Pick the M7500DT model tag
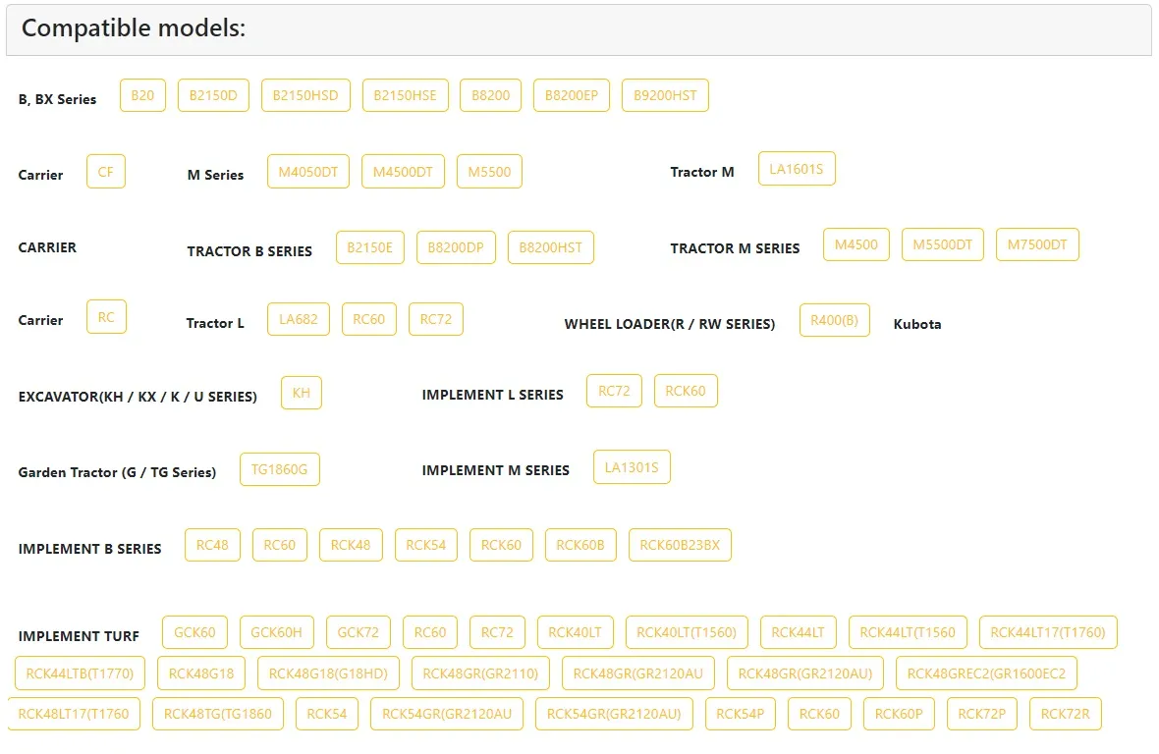Viewport: 1159px width, 754px height. click(x=1037, y=244)
